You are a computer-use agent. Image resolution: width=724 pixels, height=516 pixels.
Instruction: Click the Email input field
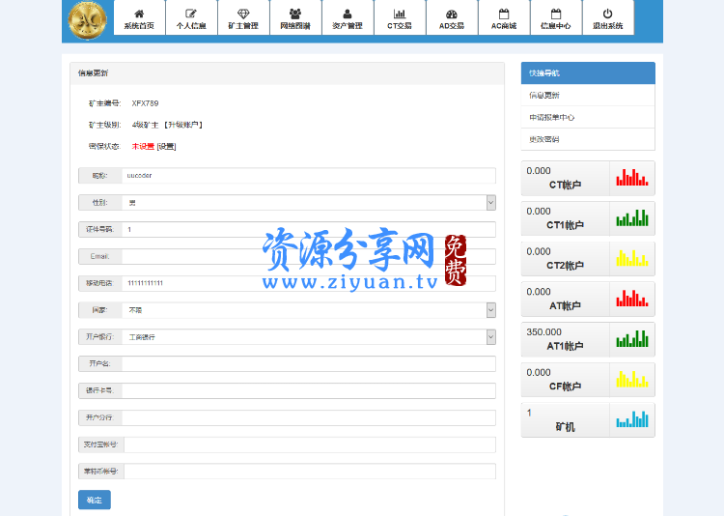point(308,256)
